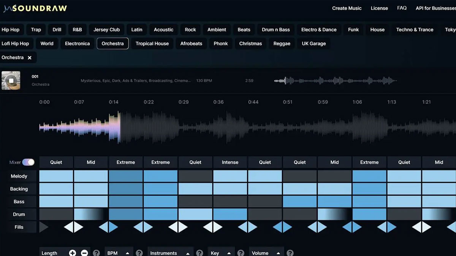Click Fills triangle at start of first Mid section
This screenshot has height=256, width=456.
[x=78, y=227]
